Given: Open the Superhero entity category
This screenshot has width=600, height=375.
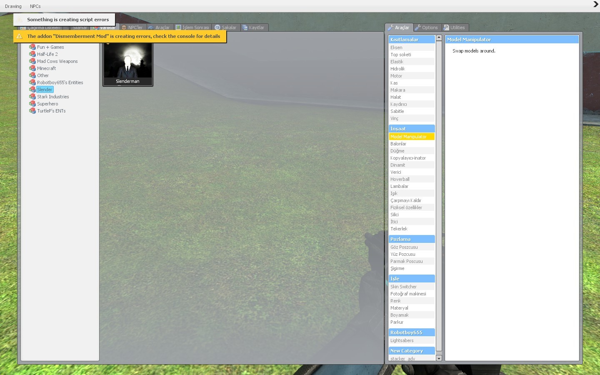Looking at the screenshot, I should 47,104.
